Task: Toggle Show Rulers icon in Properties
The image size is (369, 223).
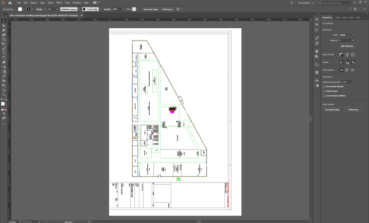Action: (341, 55)
